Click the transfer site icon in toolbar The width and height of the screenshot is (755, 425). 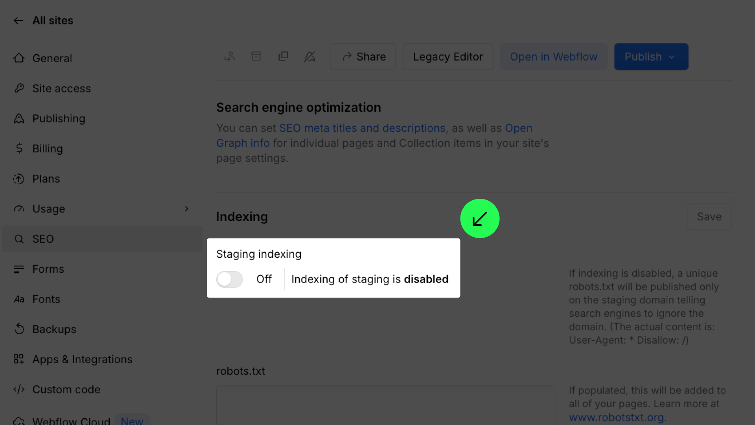pos(230,57)
